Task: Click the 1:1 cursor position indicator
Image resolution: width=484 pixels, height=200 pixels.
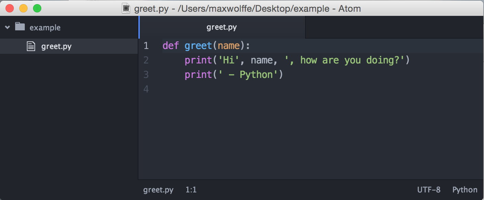Action: click(x=191, y=190)
